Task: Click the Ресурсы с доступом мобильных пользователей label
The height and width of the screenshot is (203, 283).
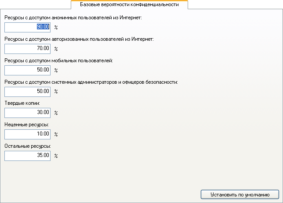Action: pos(58,61)
